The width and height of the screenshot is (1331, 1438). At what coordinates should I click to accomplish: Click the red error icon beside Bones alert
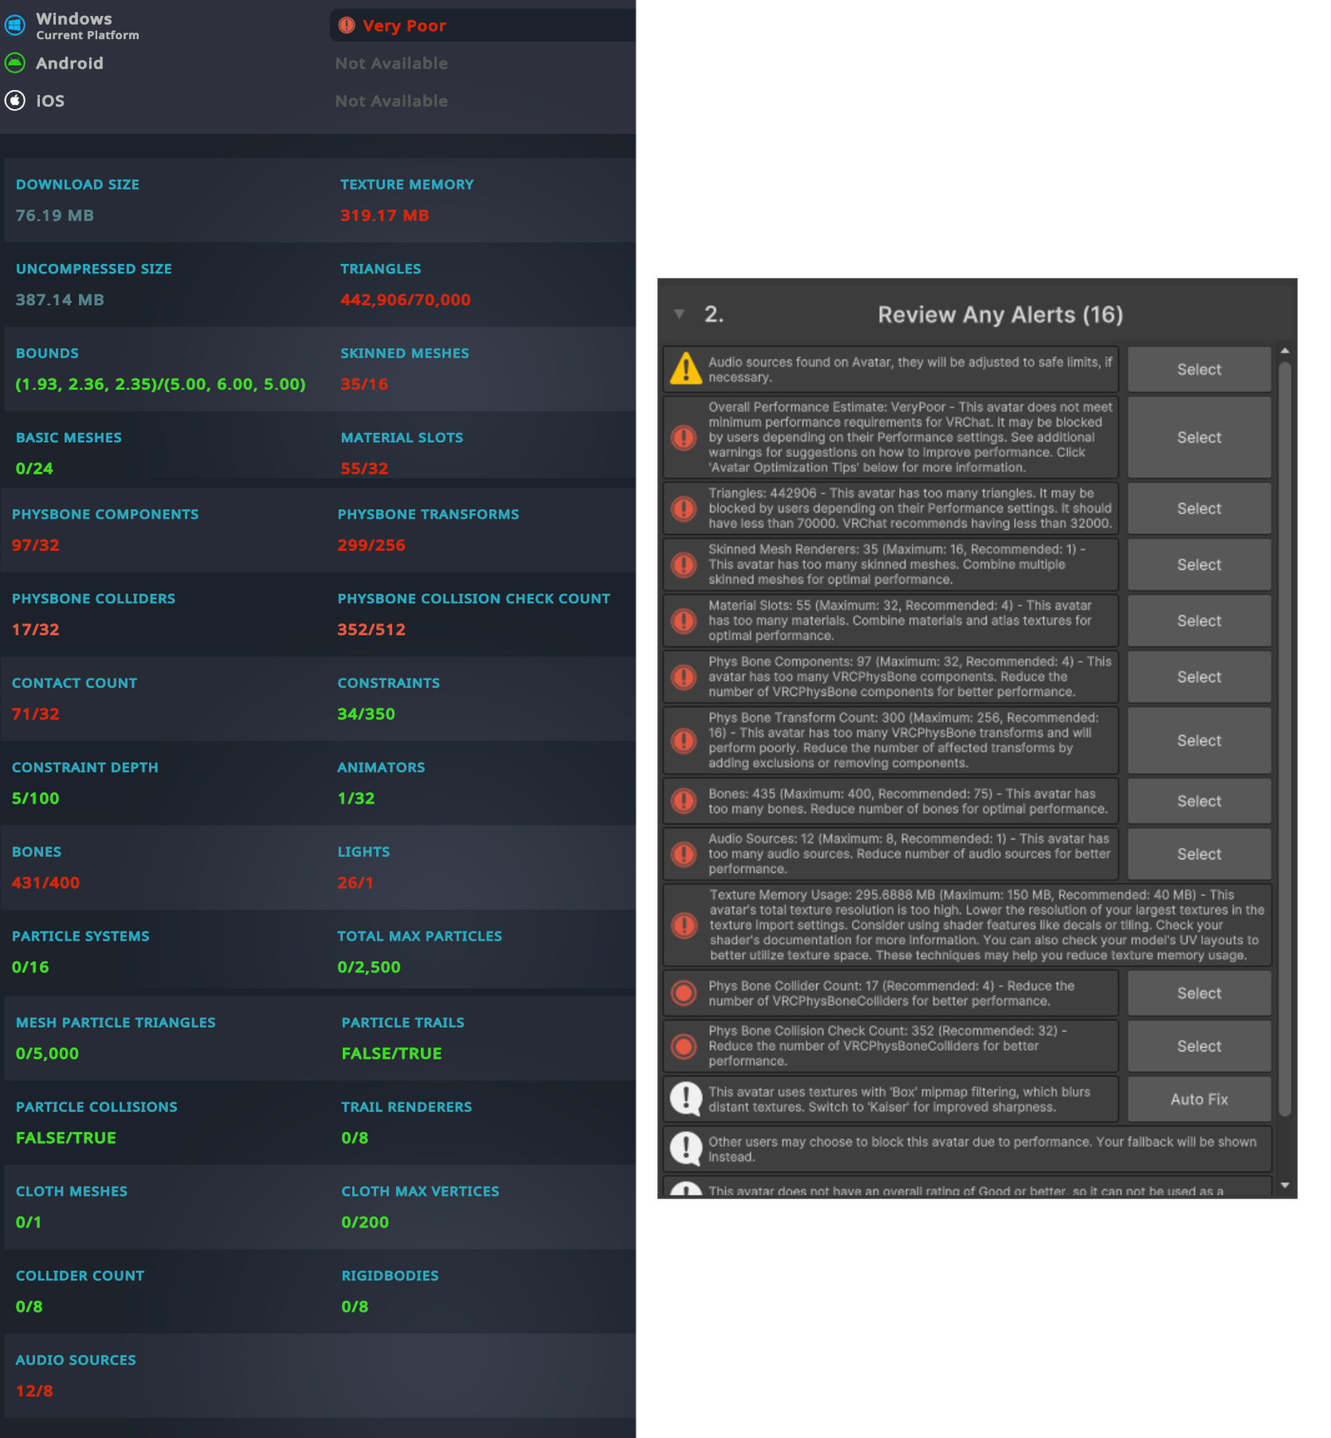pyautogui.click(x=684, y=801)
